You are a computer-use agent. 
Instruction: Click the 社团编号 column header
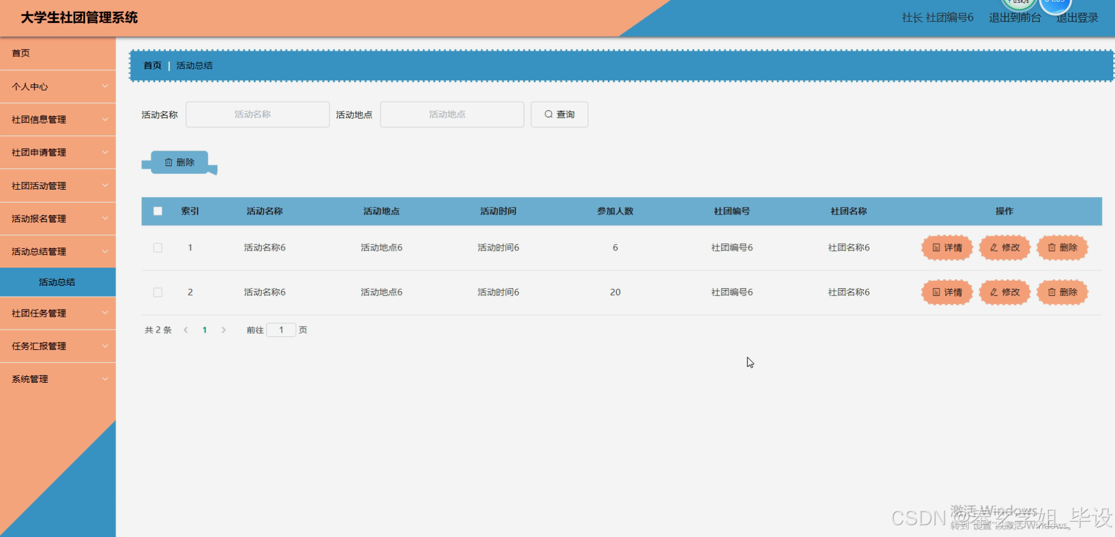731,211
